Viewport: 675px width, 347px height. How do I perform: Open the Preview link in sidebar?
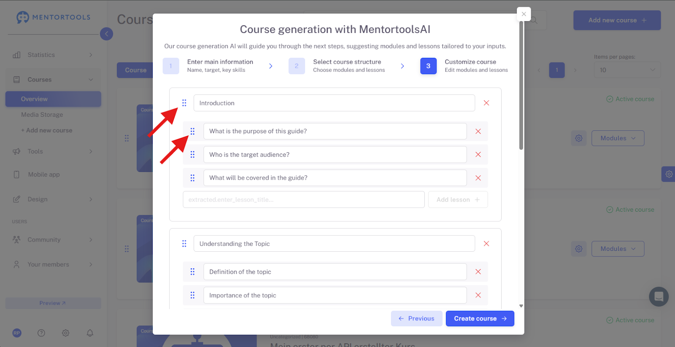tap(53, 303)
